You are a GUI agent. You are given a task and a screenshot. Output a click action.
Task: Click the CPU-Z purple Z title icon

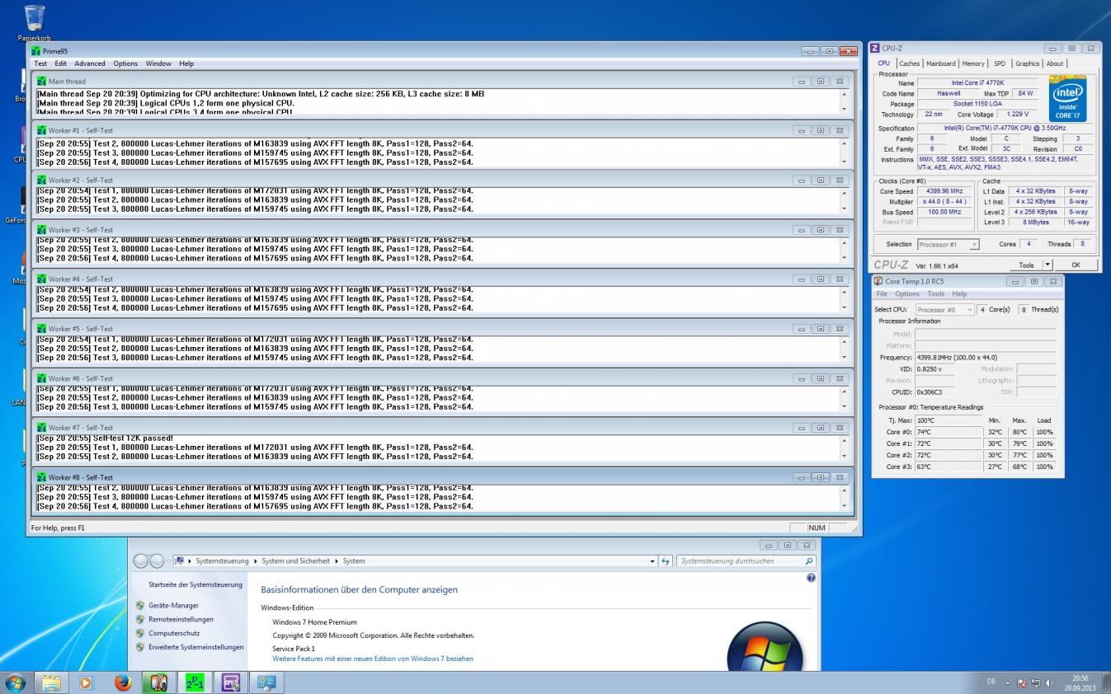875,49
